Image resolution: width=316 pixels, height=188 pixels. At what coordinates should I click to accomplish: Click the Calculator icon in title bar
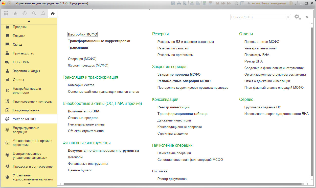(x=204, y=4)
